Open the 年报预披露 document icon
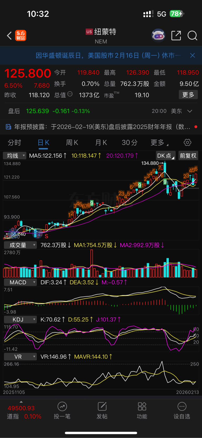202x438 pixels. pos(8,127)
